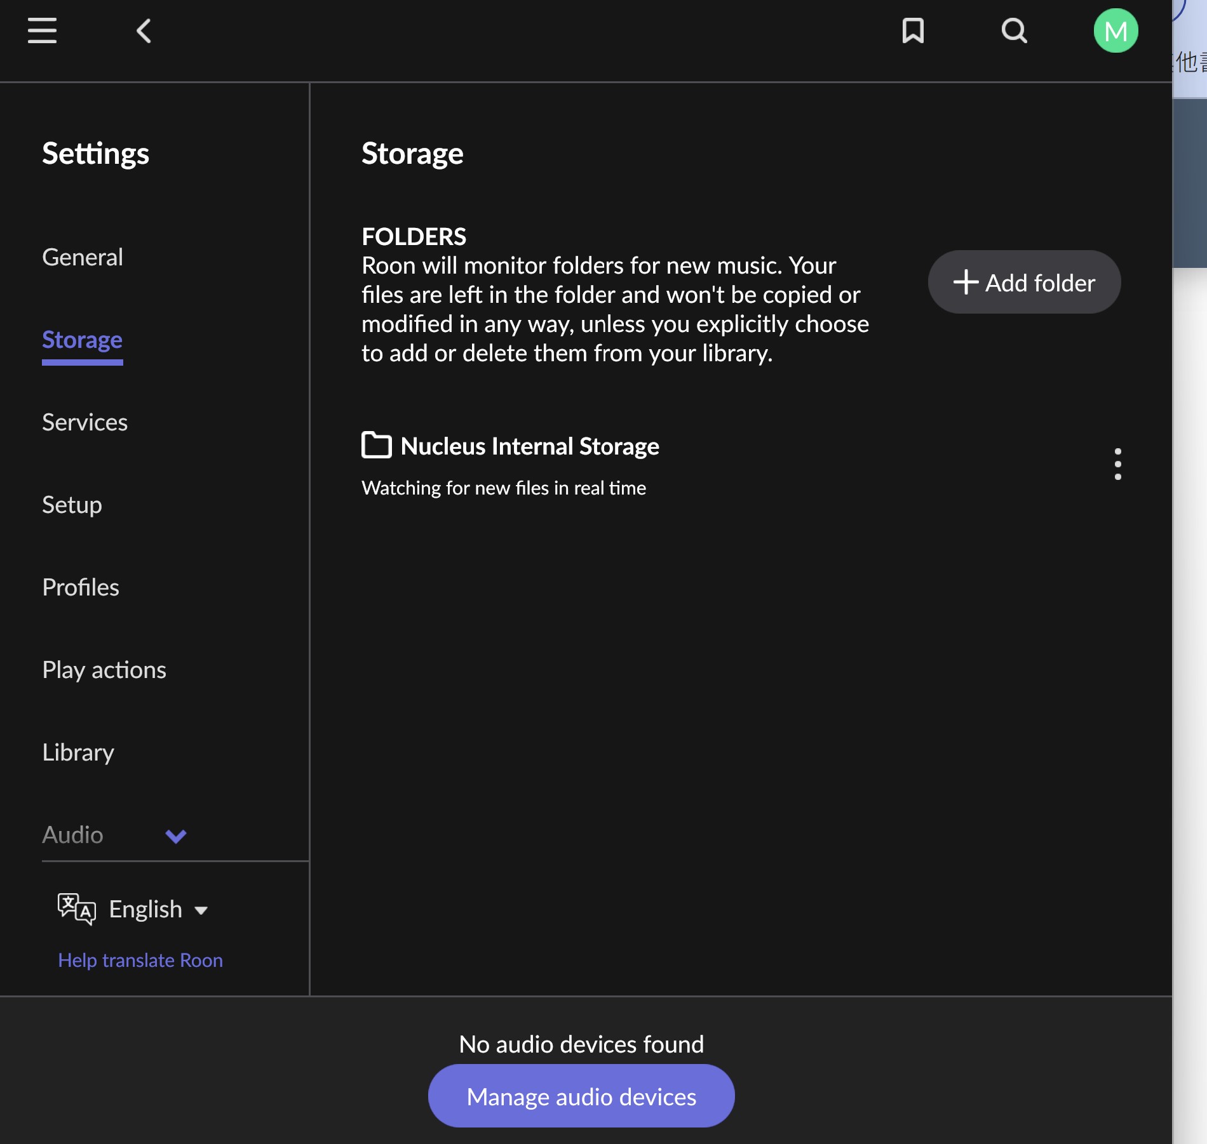Open the search magnifier icon
This screenshot has height=1144, width=1207.
point(1015,30)
